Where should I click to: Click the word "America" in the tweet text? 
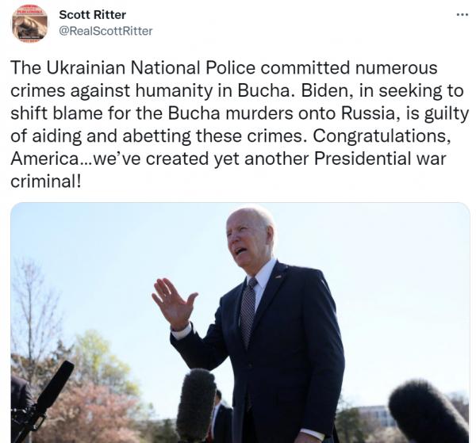point(44,158)
